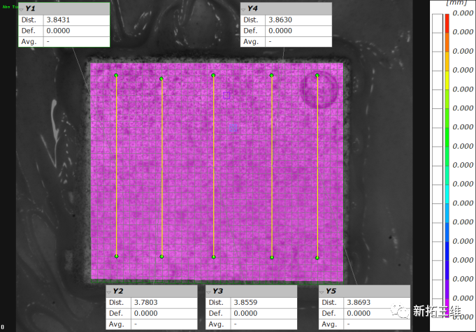The width and height of the screenshot is (476, 332).
Task: Click yellow segment of color scale bar
Action: point(447,80)
